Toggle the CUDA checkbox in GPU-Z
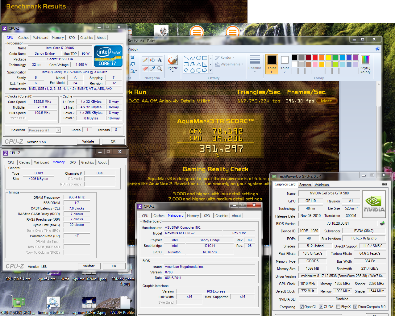 click(321, 307)
